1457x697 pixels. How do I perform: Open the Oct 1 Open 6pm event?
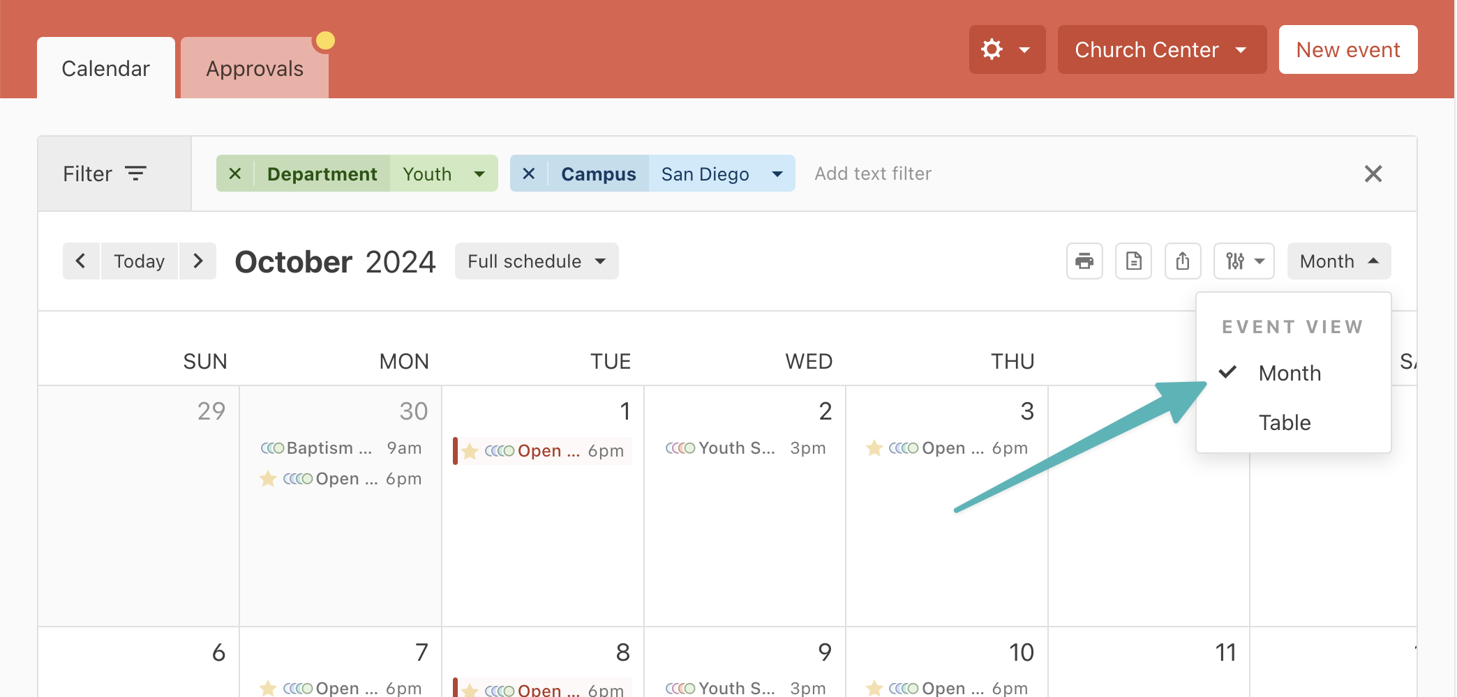(543, 451)
